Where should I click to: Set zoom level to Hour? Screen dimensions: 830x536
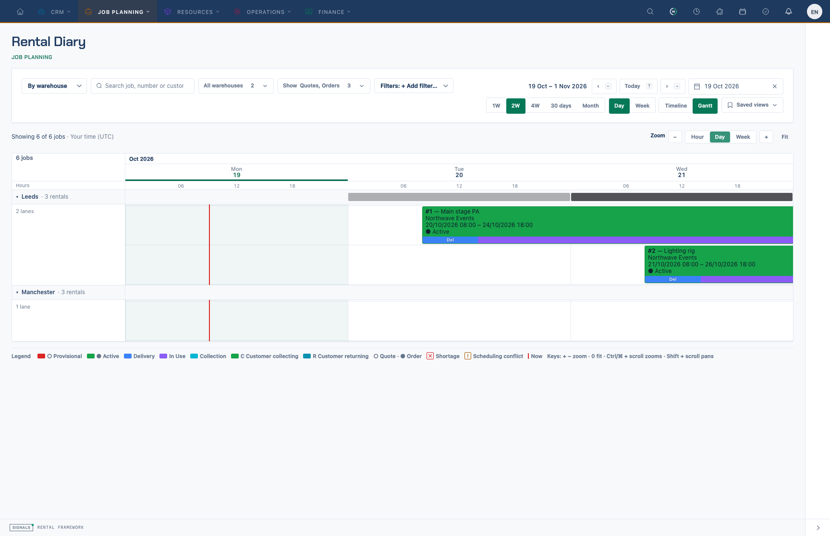[x=697, y=137]
